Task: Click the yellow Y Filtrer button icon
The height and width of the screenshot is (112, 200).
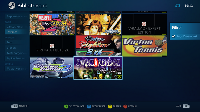Action: (110, 106)
